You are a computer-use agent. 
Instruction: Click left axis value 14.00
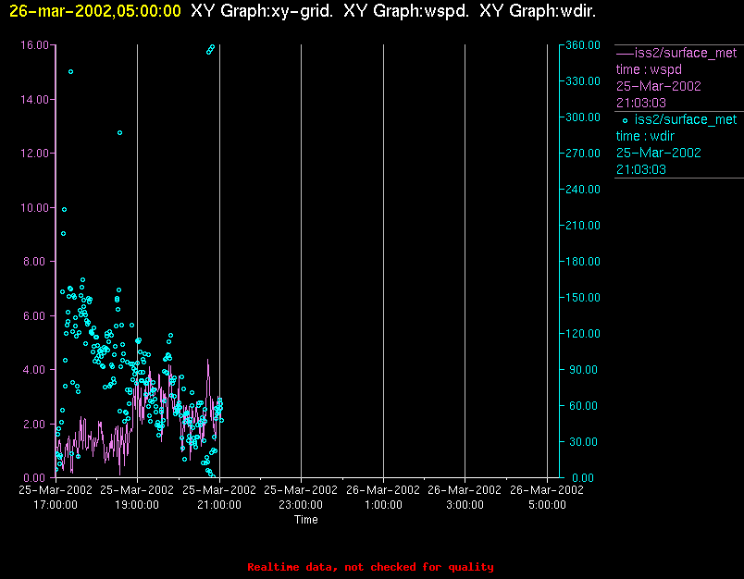point(34,100)
